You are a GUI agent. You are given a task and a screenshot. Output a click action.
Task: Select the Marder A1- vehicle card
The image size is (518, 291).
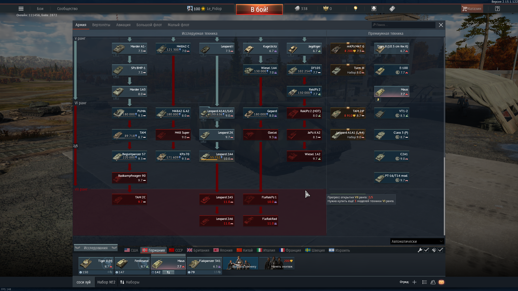tap(129, 48)
